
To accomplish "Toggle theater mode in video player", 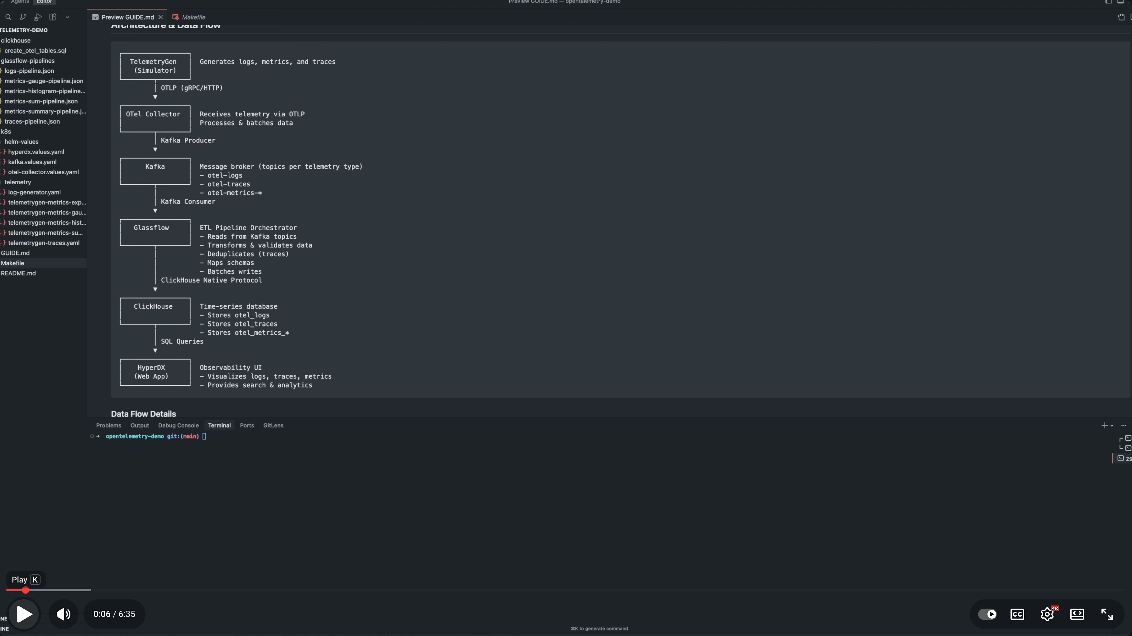I will point(1077,614).
